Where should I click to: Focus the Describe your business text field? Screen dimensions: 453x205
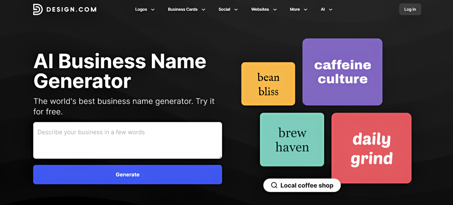(x=127, y=140)
